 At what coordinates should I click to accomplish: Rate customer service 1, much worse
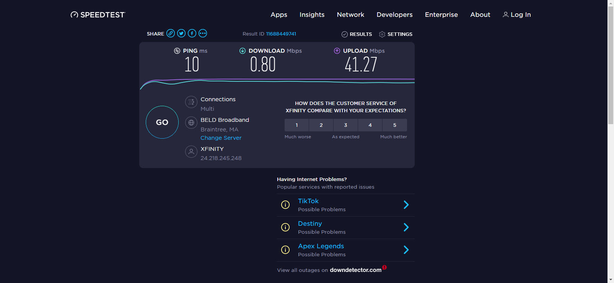(296, 125)
